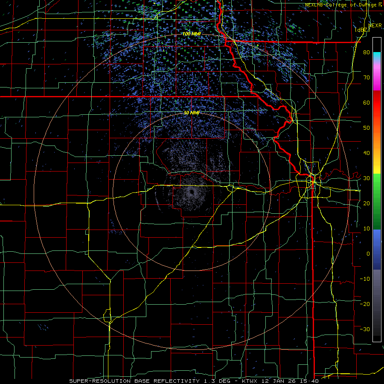
Task: Click the KTWX radar site center dot
Action: 192,192
